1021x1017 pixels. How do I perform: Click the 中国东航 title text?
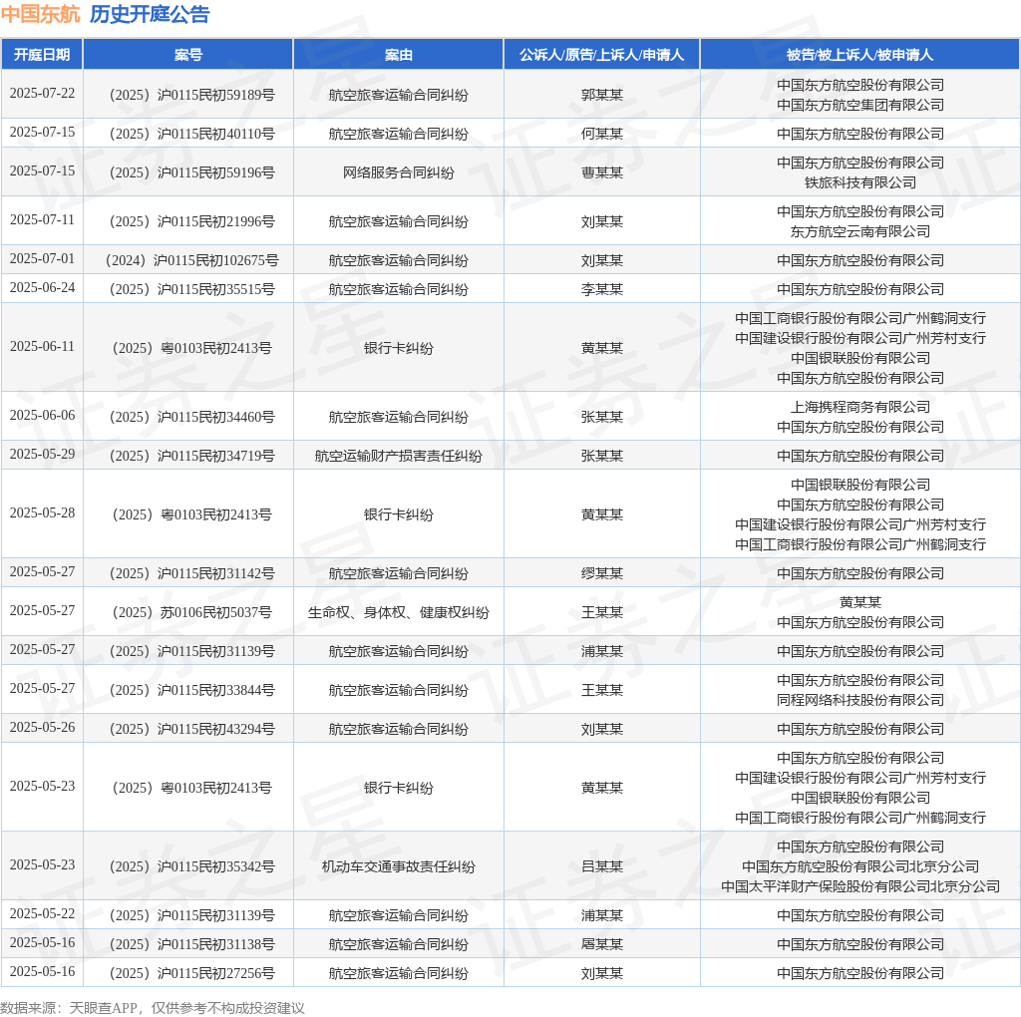coord(40,14)
